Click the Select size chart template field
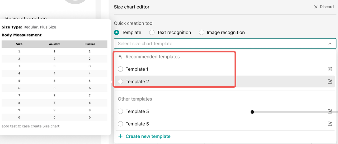338x144 pixels. coord(219,44)
